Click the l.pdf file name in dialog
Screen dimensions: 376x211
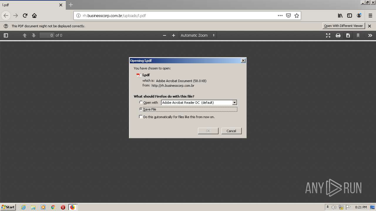(x=146, y=75)
